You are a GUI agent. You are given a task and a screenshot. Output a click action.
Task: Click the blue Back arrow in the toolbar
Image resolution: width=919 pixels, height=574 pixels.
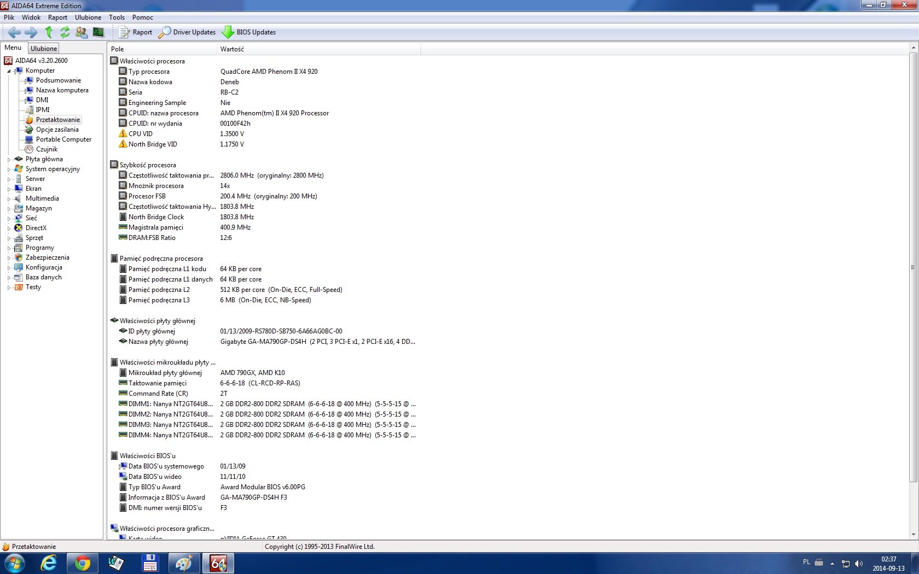pyautogui.click(x=14, y=32)
